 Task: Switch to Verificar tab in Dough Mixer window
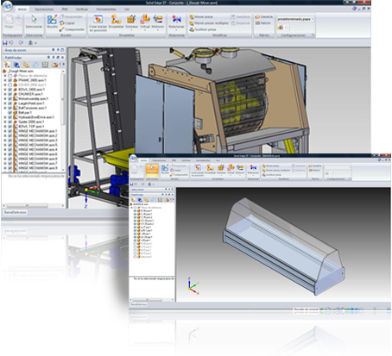pos(82,9)
